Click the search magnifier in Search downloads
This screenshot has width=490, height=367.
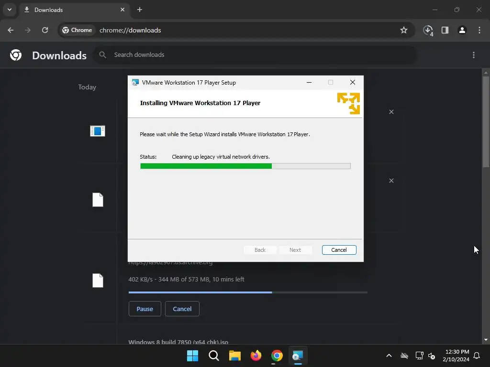click(x=102, y=55)
